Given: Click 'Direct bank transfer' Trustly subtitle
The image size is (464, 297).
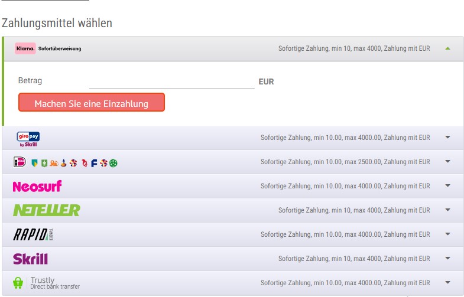Looking at the screenshot, I should coord(55,286).
